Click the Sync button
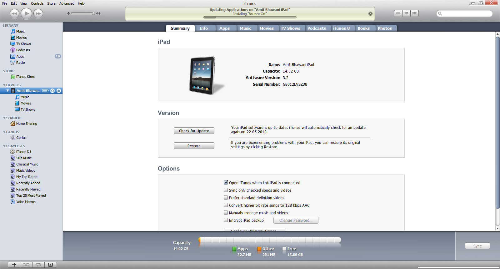500x269 pixels. click(x=477, y=246)
